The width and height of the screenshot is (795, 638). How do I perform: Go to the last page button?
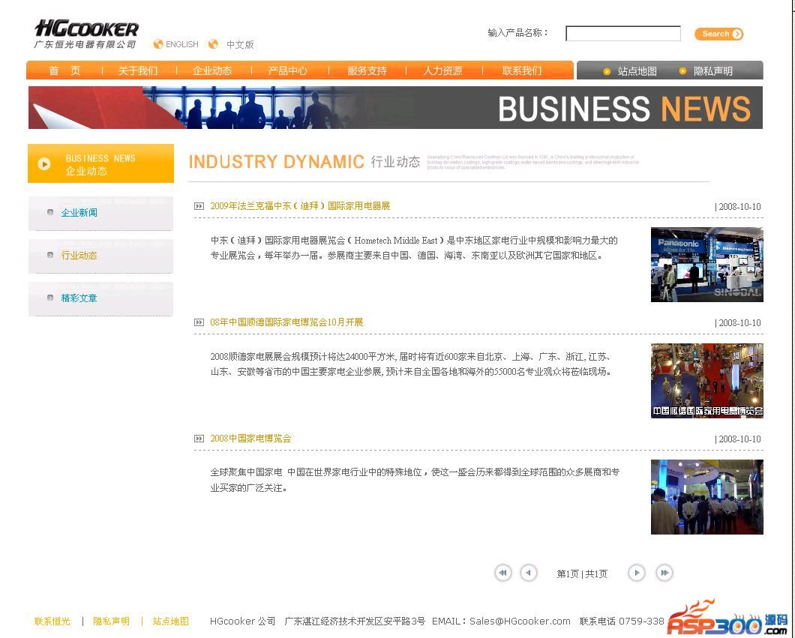tap(664, 573)
